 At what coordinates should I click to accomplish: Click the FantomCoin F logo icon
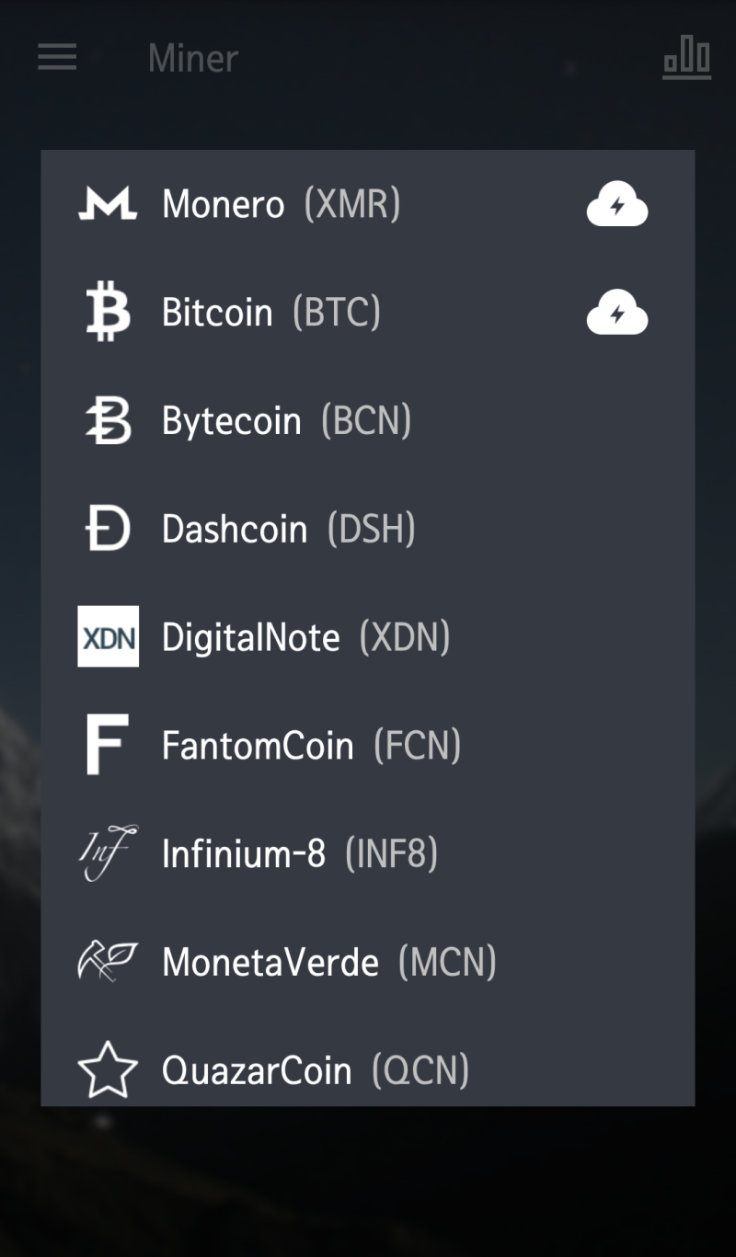pyautogui.click(x=108, y=745)
